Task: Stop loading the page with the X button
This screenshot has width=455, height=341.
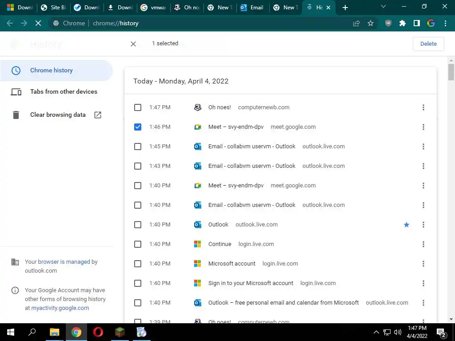Action: 38,23
